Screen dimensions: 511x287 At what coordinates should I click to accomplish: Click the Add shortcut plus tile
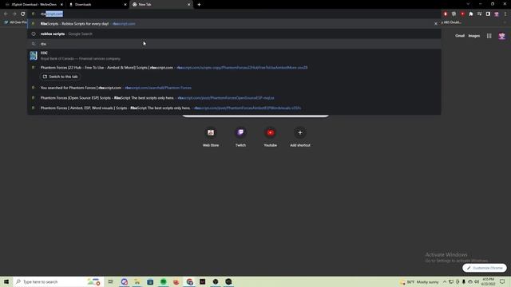300,137
